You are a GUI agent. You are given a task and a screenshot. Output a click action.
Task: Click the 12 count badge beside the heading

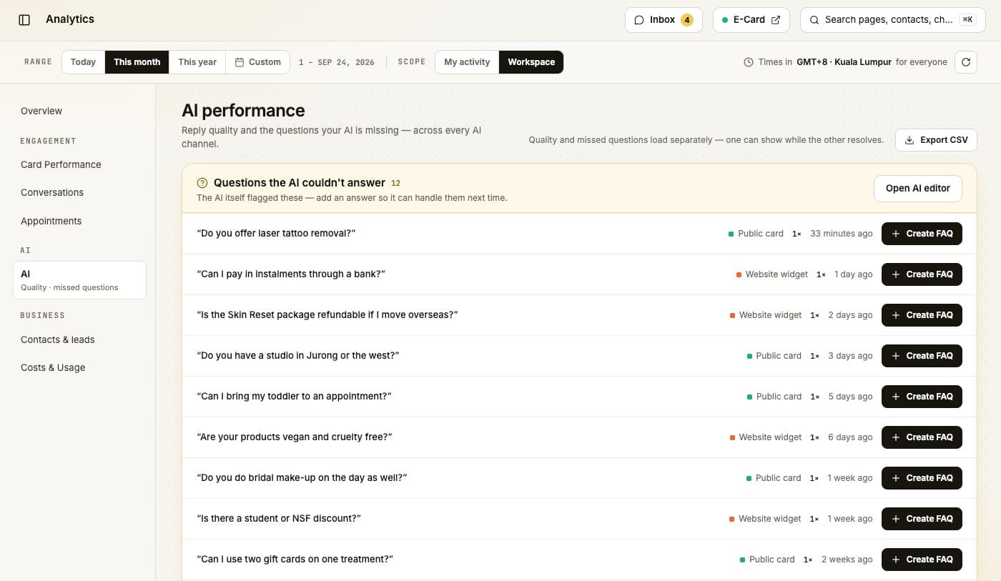tap(395, 183)
